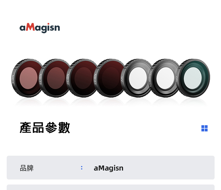Click the 產品參數 section heading
The width and height of the screenshot is (221, 190).
tap(45, 128)
